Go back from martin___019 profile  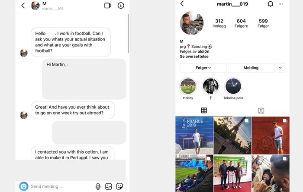[182, 3]
